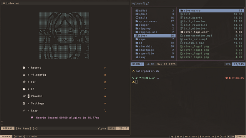Click the sword icon in shell prompt

(133, 78)
